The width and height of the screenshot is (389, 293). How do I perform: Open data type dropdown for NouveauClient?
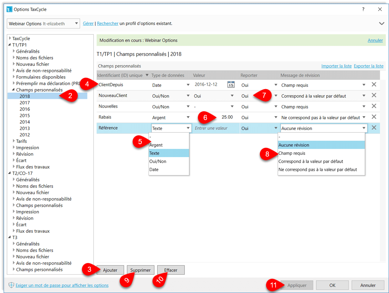188,96
